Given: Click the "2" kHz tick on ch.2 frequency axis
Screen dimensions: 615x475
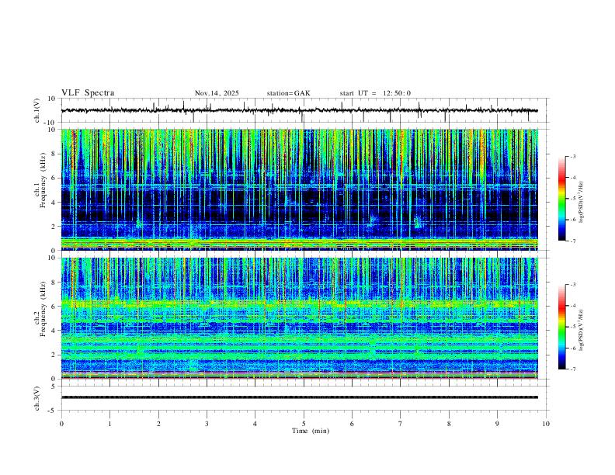Looking at the screenshot, I should point(54,355).
